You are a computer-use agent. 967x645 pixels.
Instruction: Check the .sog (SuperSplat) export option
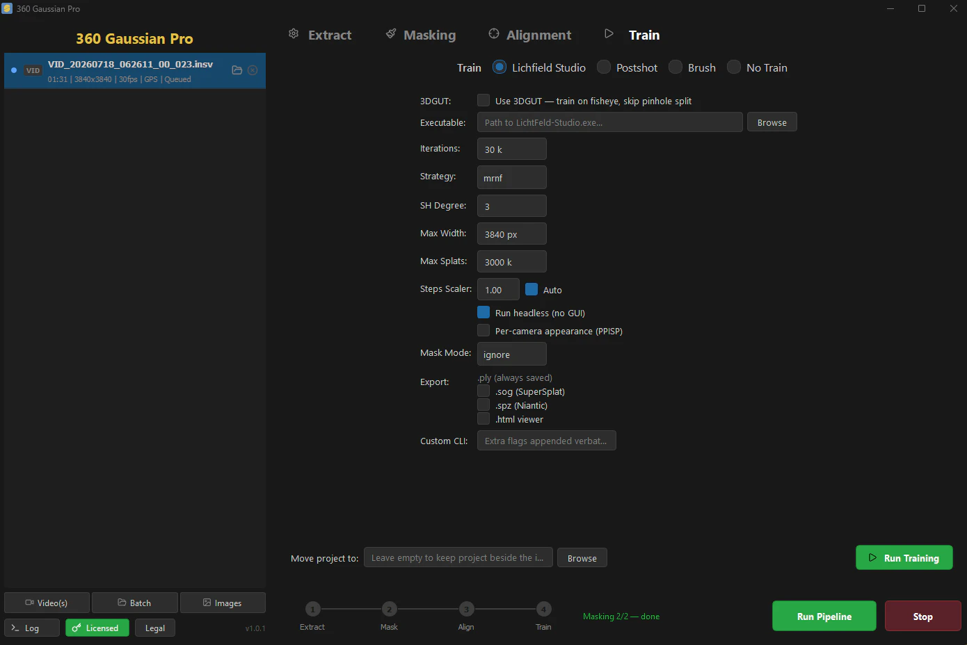point(483,391)
